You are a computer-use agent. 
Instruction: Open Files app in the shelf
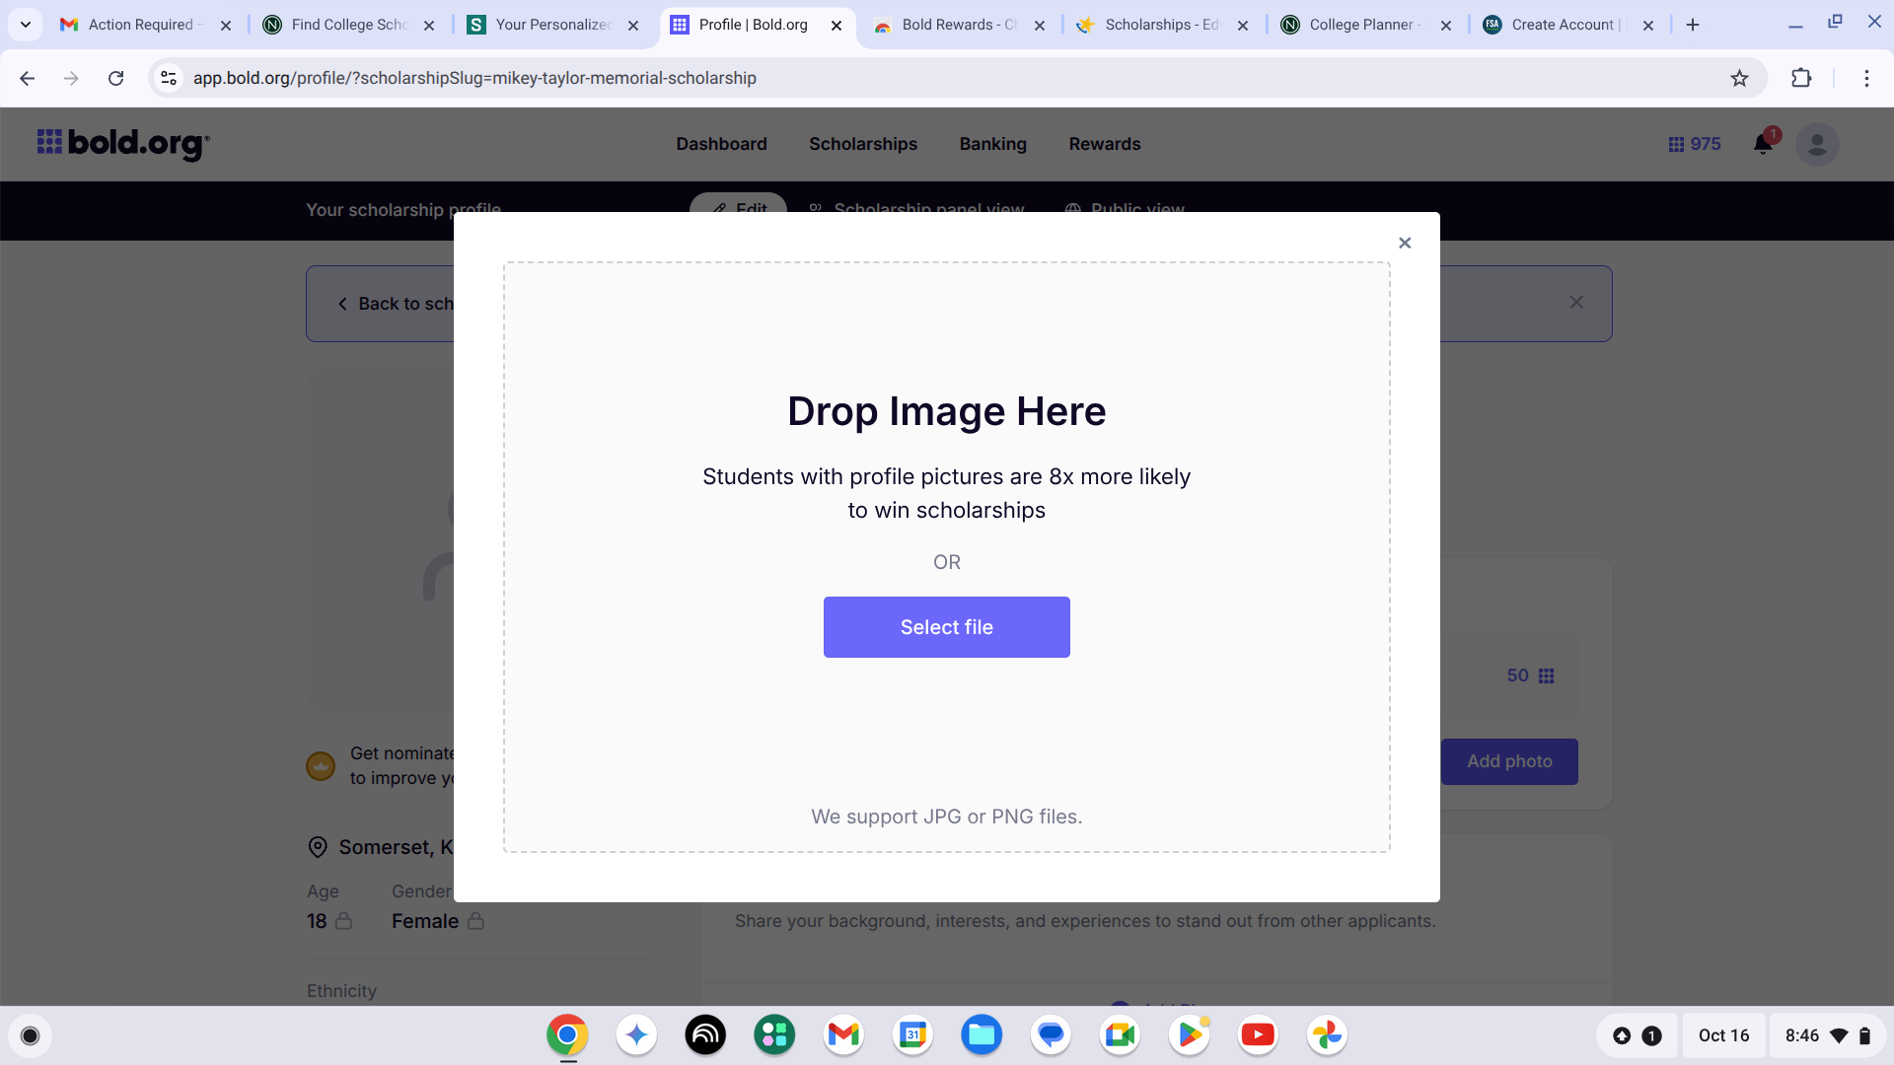[x=981, y=1034]
